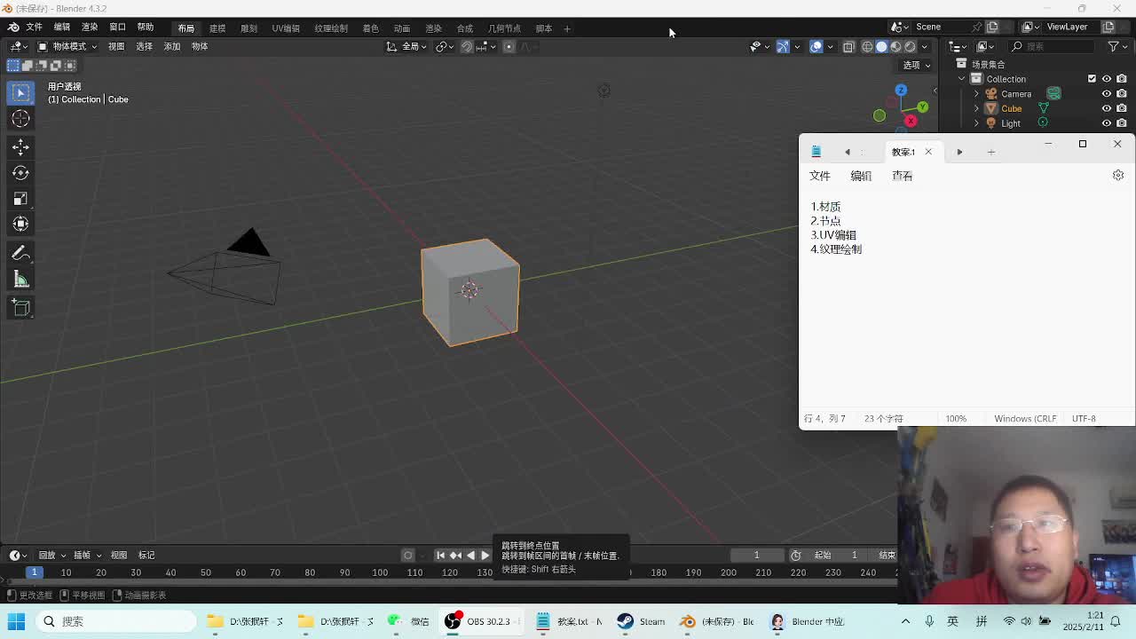Click the auto keying record button
Image resolution: width=1136 pixels, height=639 pixels.
point(408,556)
